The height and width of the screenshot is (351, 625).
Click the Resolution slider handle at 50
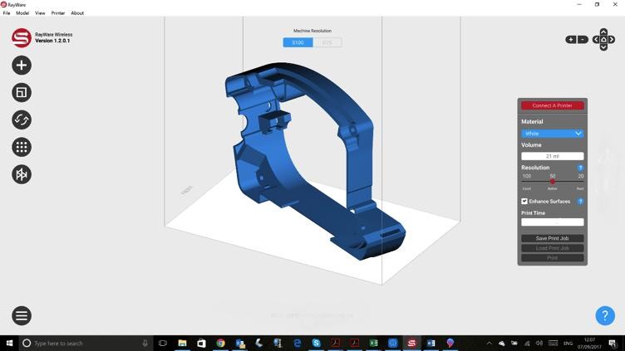(x=552, y=182)
